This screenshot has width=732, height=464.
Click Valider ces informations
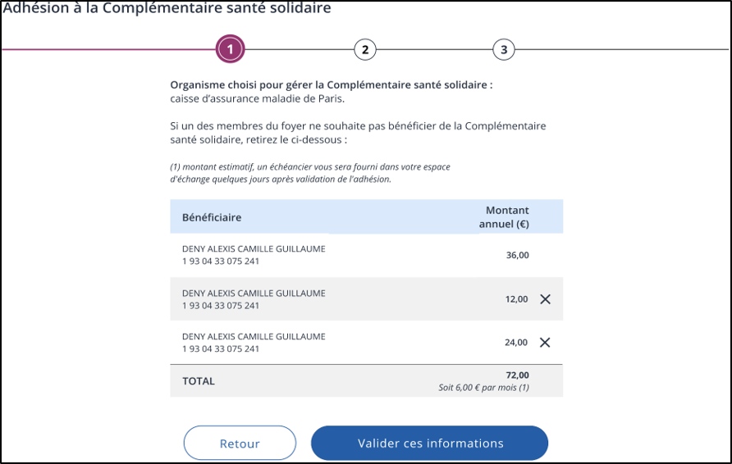click(x=430, y=444)
